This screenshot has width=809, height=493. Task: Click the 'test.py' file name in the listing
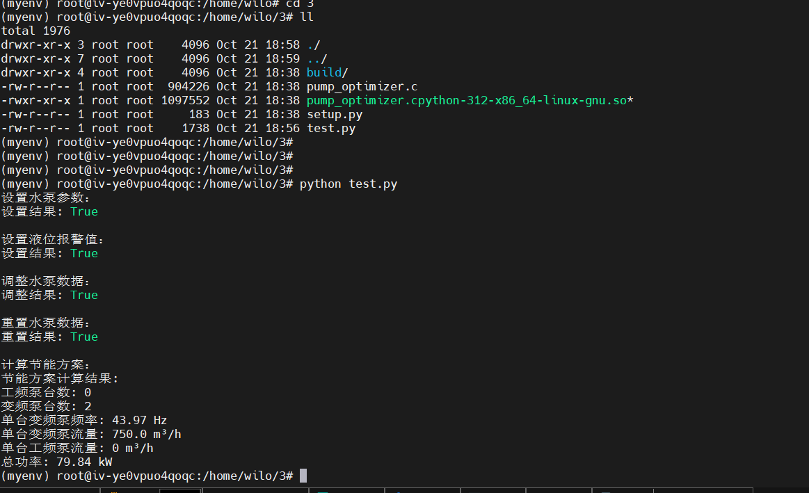(x=330, y=129)
